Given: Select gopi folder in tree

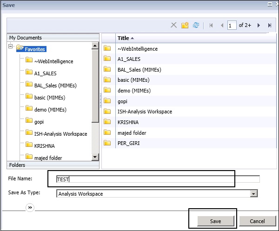Looking at the screenshot, I should coord(39,122).
